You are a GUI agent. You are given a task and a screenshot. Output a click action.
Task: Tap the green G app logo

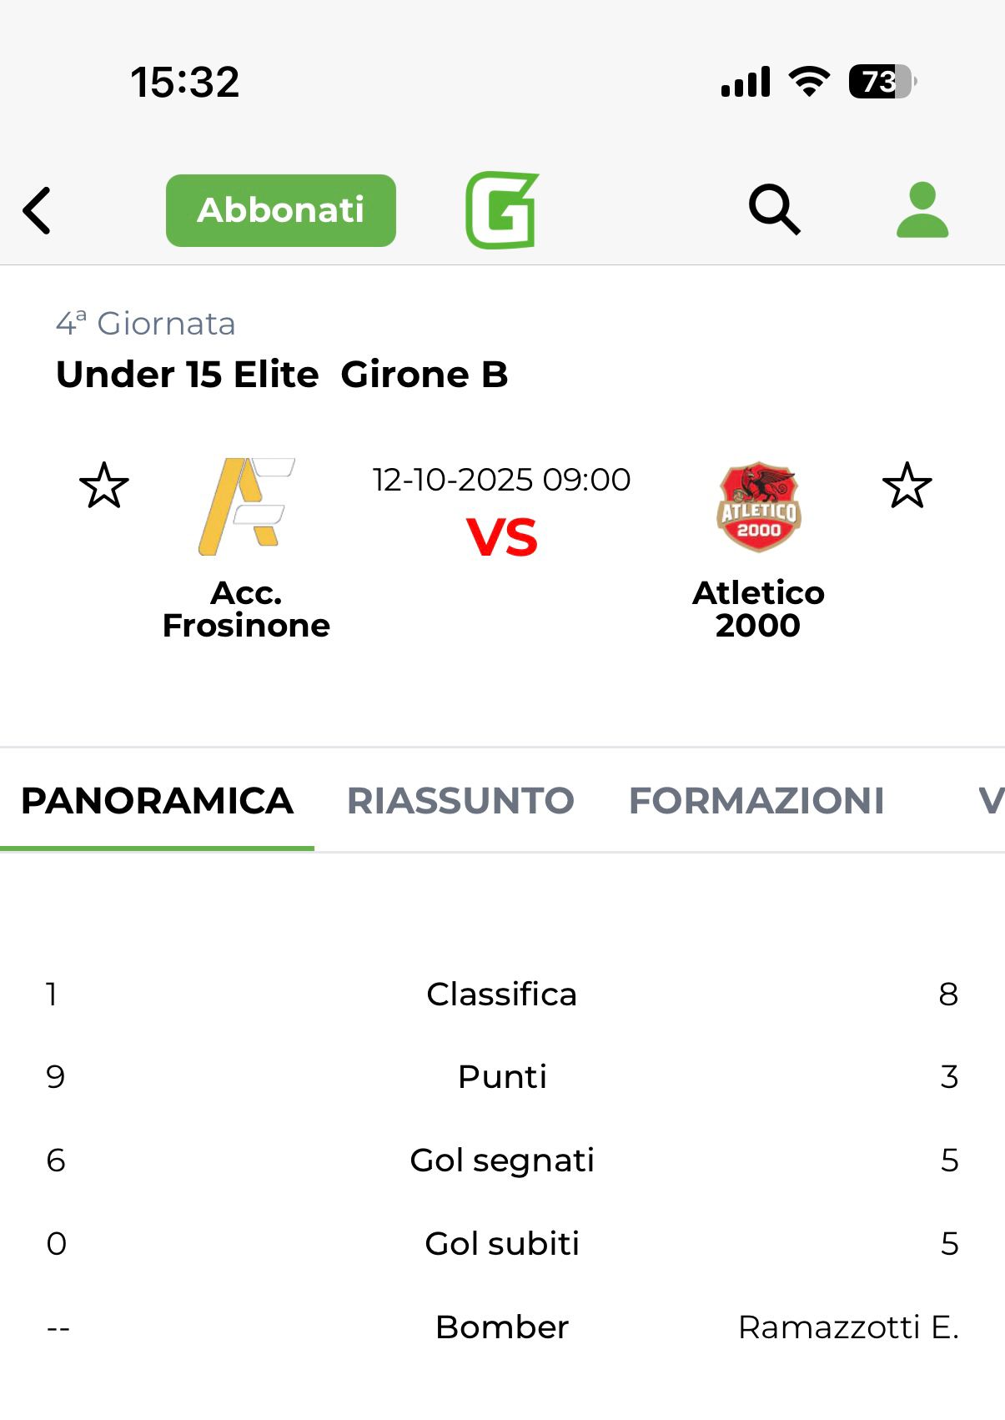pos(502,210)
